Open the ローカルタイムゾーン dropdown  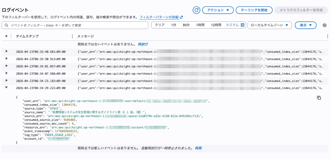270,25
